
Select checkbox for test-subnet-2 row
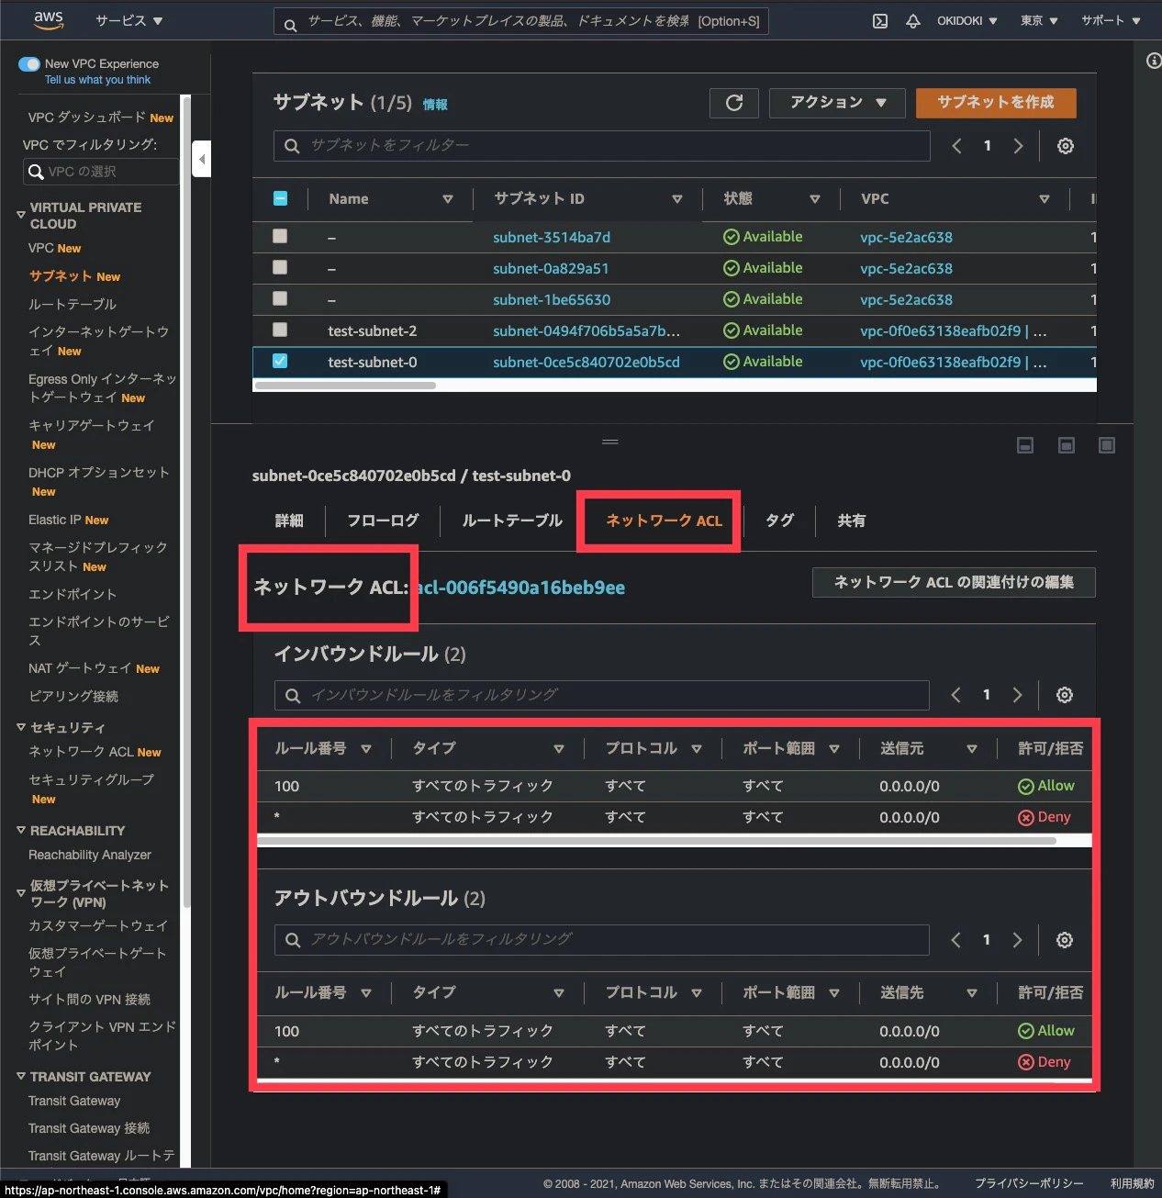pos(280,330)
